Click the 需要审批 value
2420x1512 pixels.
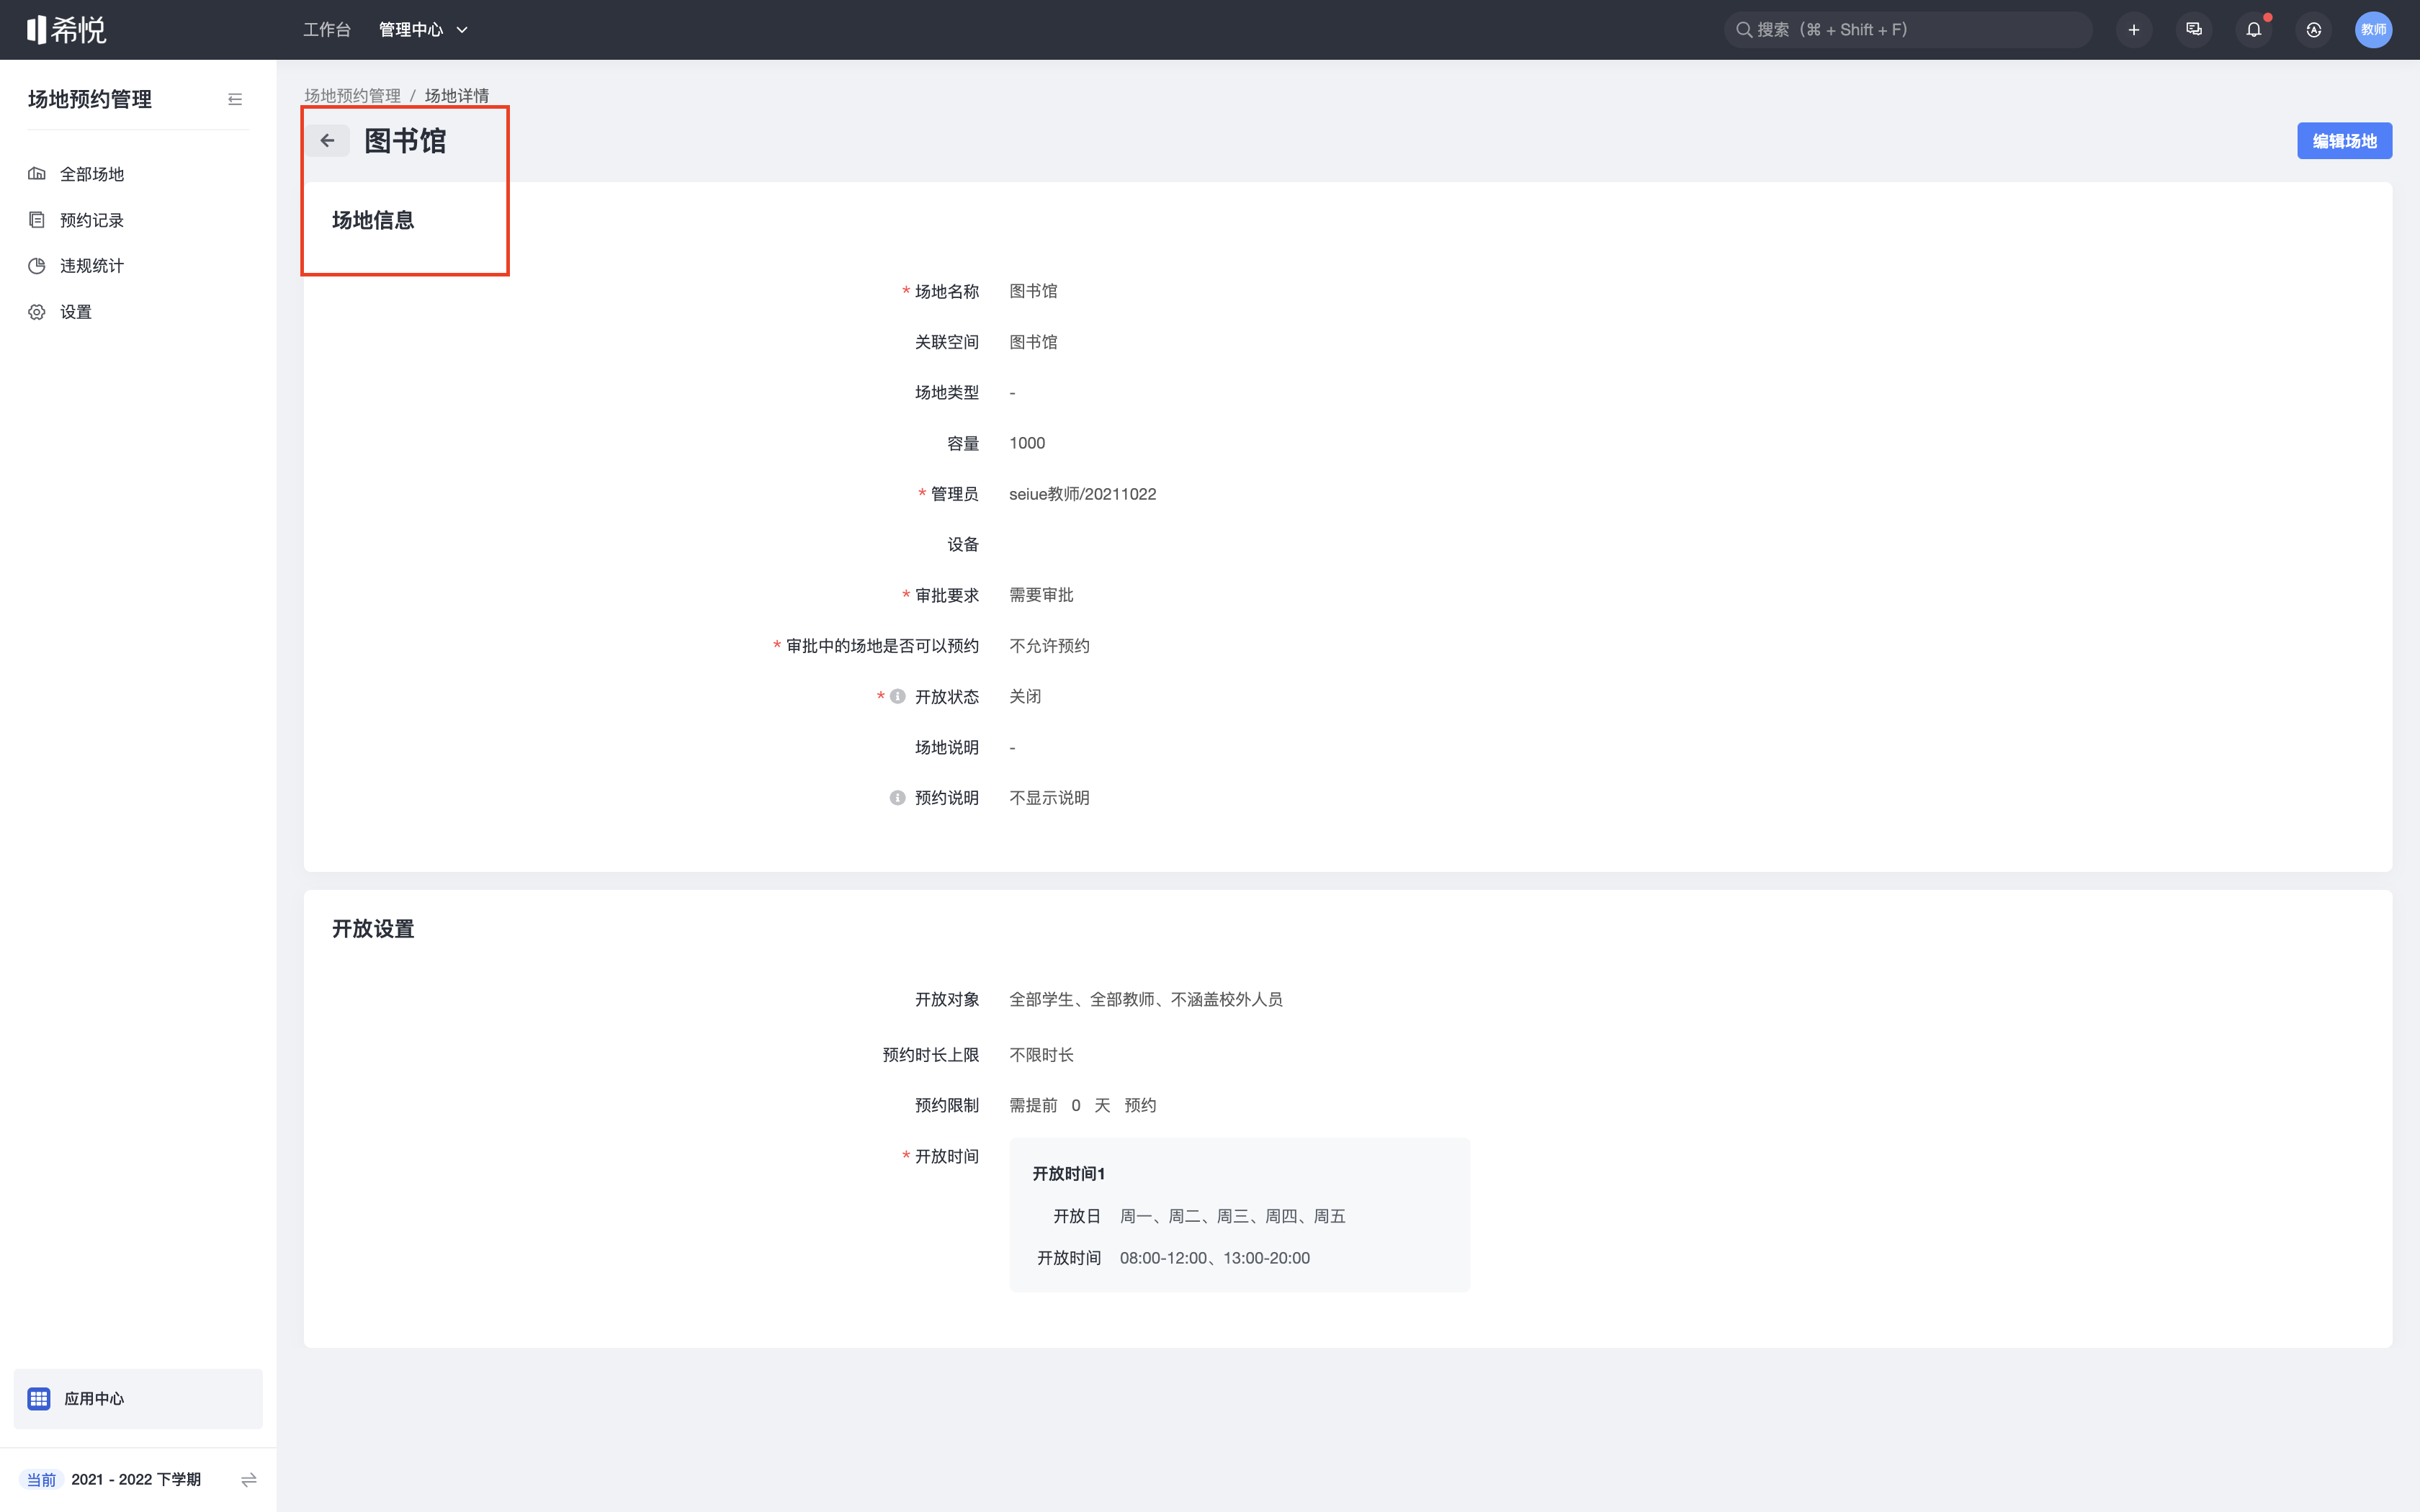click(1041, 595)
